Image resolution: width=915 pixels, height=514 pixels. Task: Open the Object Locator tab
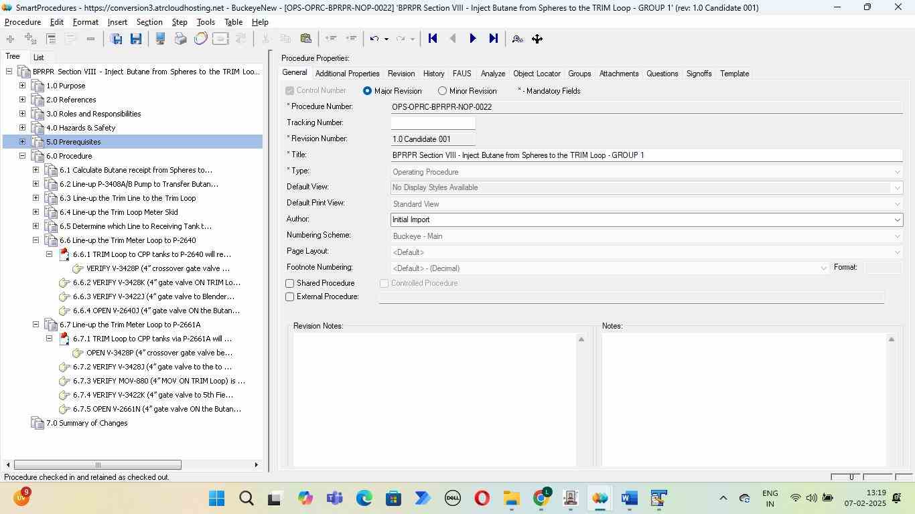537,74
